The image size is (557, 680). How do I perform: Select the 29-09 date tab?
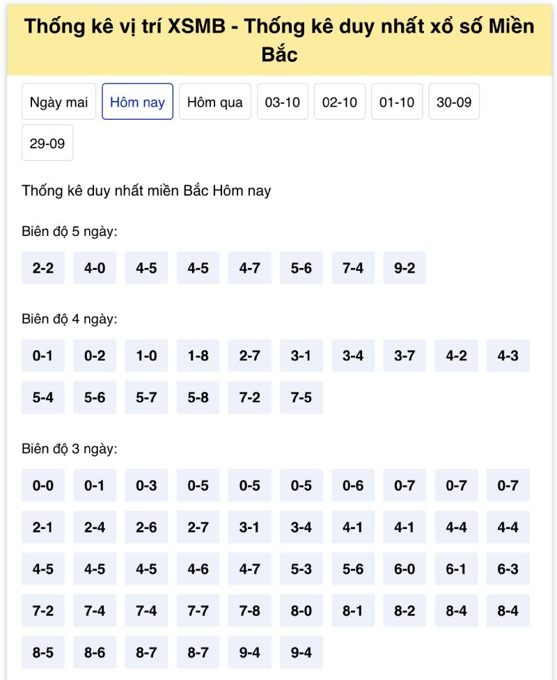[47, 143]
